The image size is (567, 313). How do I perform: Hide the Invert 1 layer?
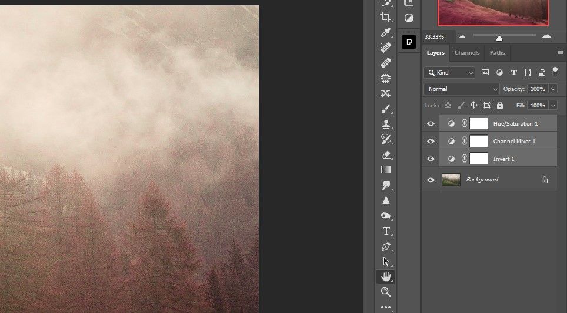[x=431, y=159]
